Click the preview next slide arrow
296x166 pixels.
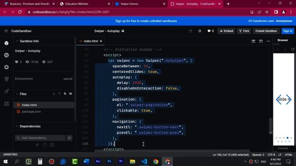[289, 100]
